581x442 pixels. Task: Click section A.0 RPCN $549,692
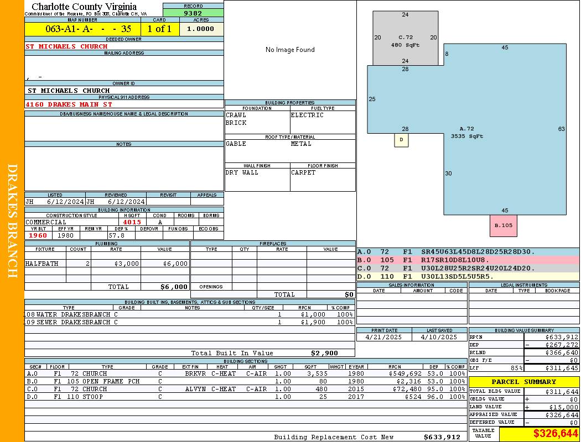pos(404,373)
